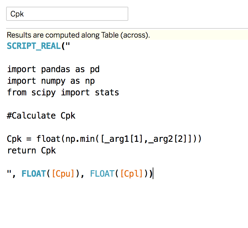Select the #Calculate Cpk comment

tap(41, 116)
